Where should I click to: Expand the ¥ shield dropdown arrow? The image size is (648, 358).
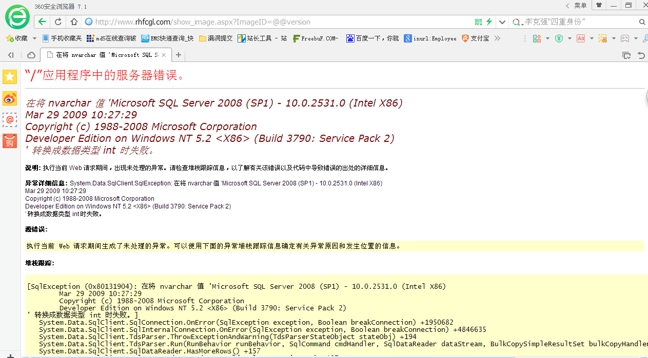pos(570,38)
